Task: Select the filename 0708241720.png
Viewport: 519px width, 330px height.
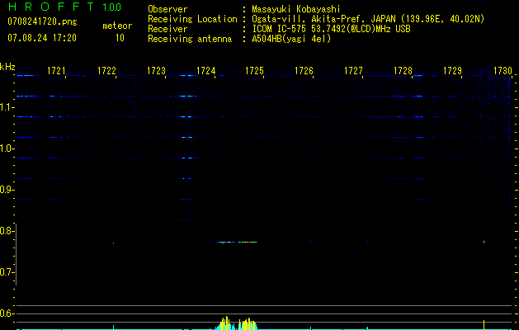Action: click(42, 21)
